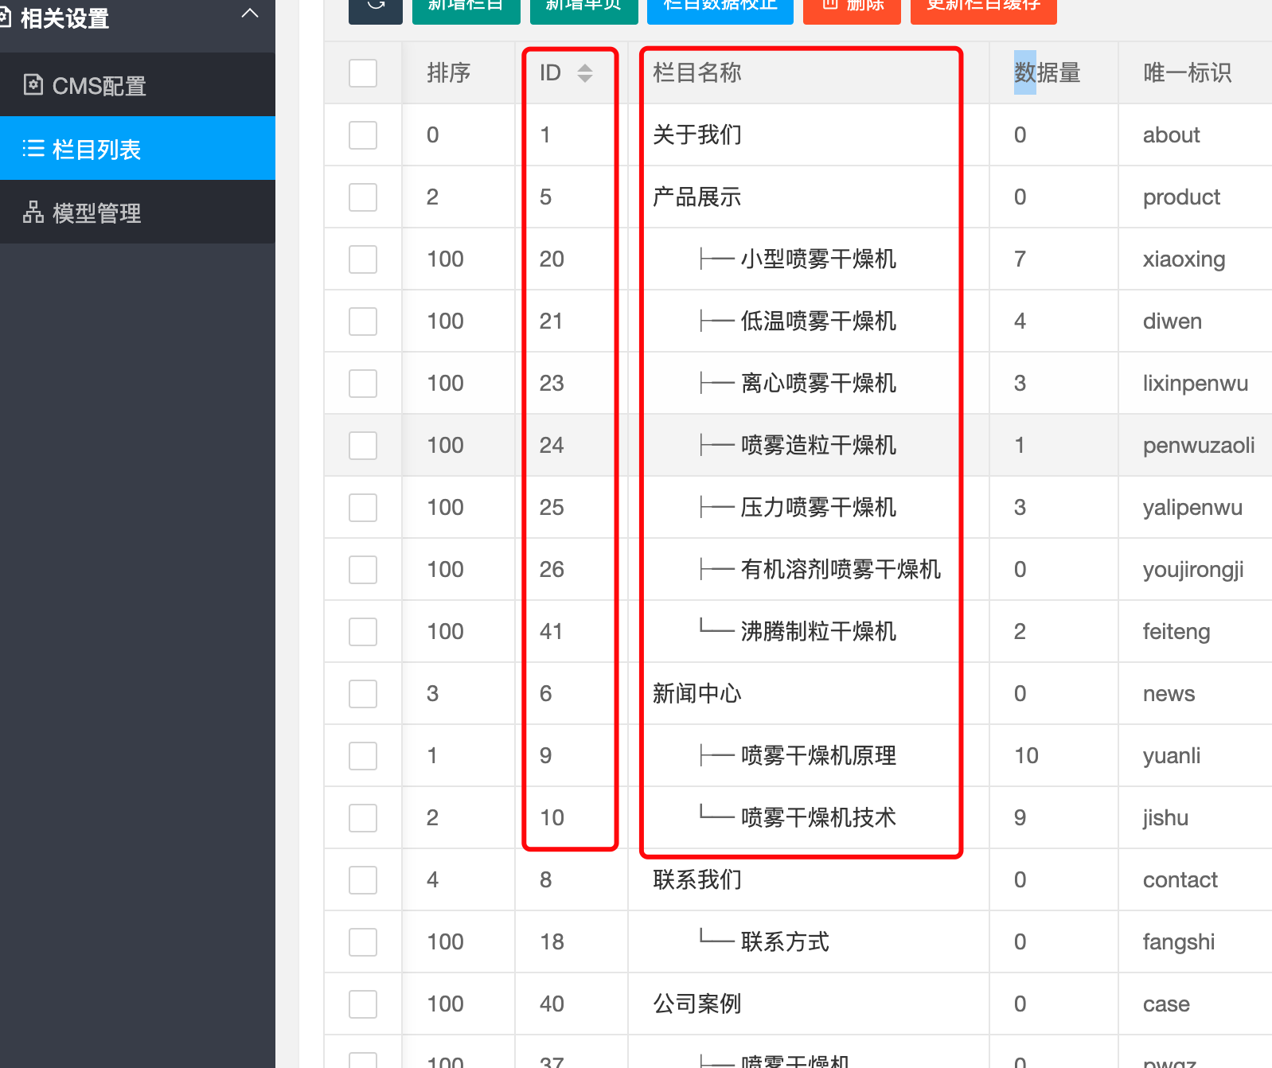Click the 新闻中心 parent category name
Viewport: 1272px width, 1068px height.
(696, 694)
